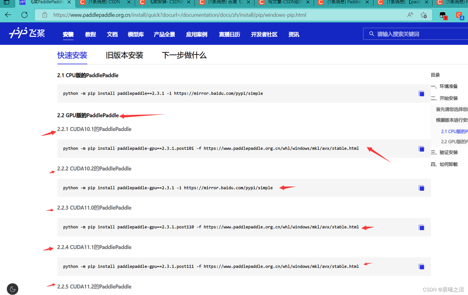
Task: Copy the CUDA10.1 install command
Action: tap(421, 149)
